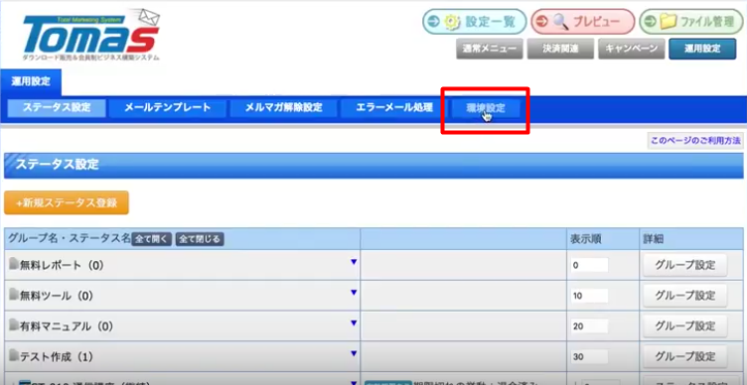
Task: Click folder icon of 有料マニュアル row
Action: point(14,325)
